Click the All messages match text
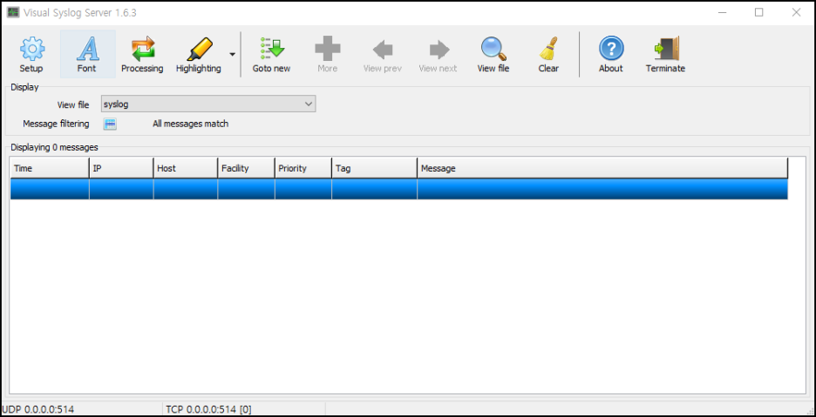 [x=190, y=124]
